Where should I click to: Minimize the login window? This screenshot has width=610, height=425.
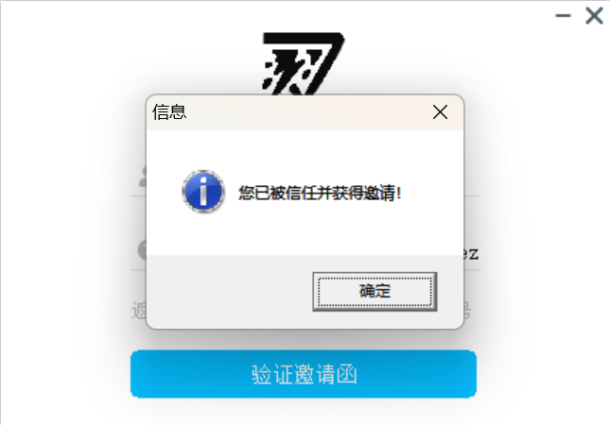coord(563,16)
